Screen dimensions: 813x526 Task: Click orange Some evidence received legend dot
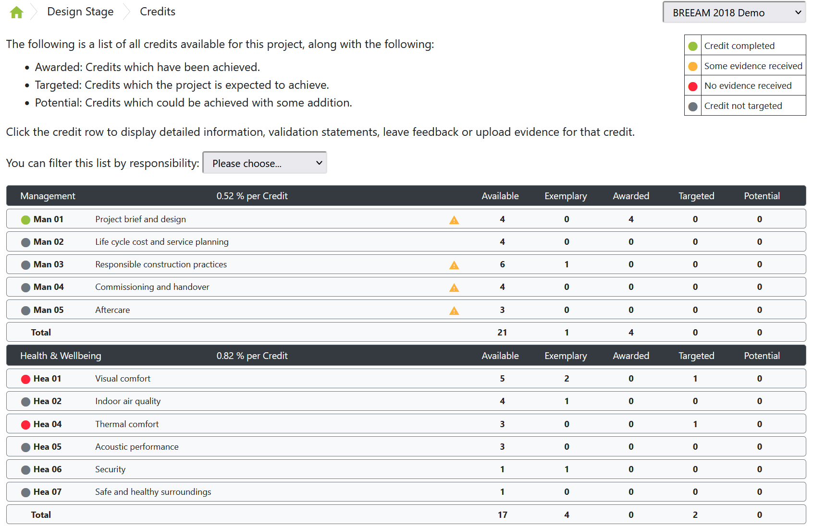click(x=693, y=66)
